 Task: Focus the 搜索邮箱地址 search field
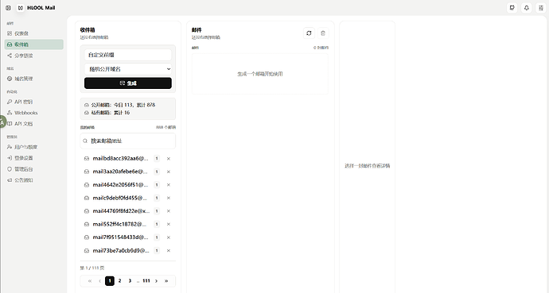click(128, 141)
